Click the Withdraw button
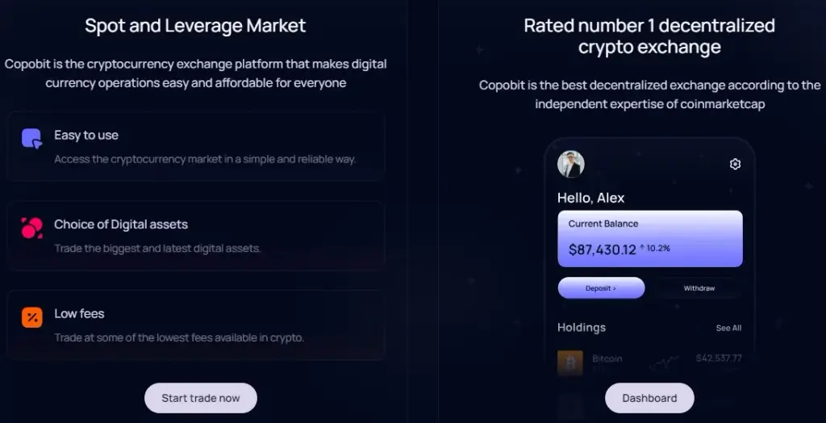Viewport: 826px width, 423px height. pos(699,288)
